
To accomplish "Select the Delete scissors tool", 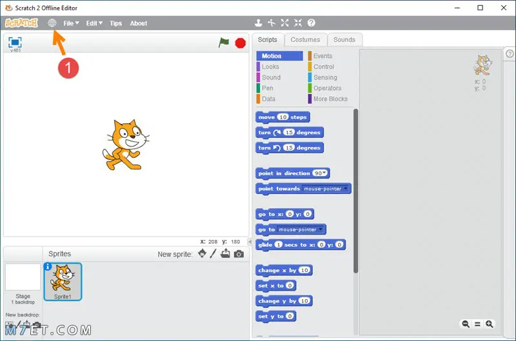I will tap(272, 23).
